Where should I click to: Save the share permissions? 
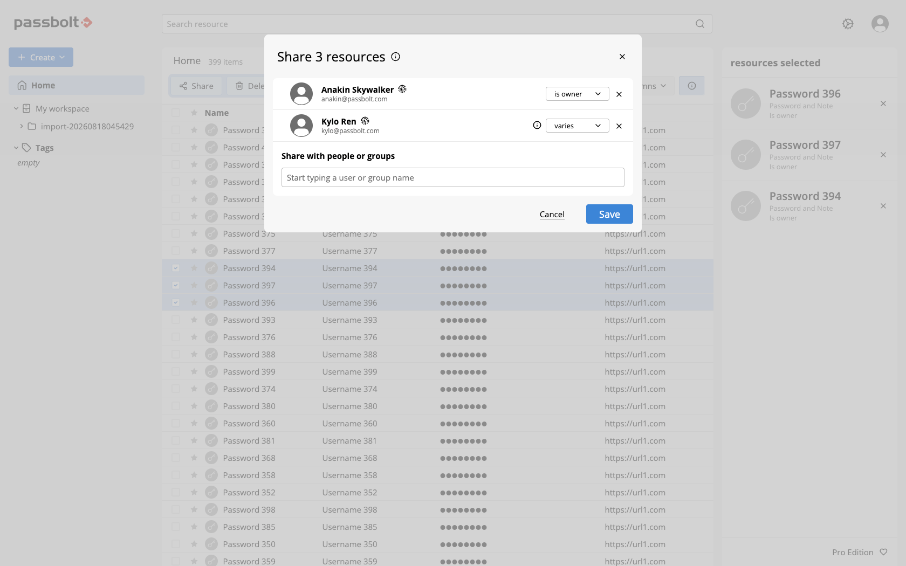(609, 214)
